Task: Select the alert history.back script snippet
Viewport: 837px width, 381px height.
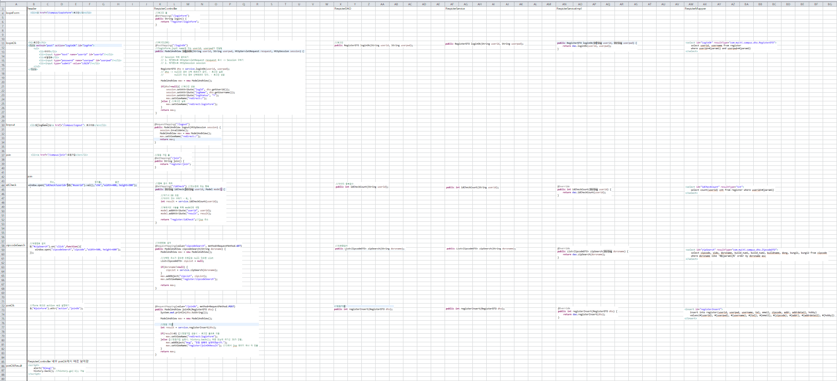Action: pos(56,370)
